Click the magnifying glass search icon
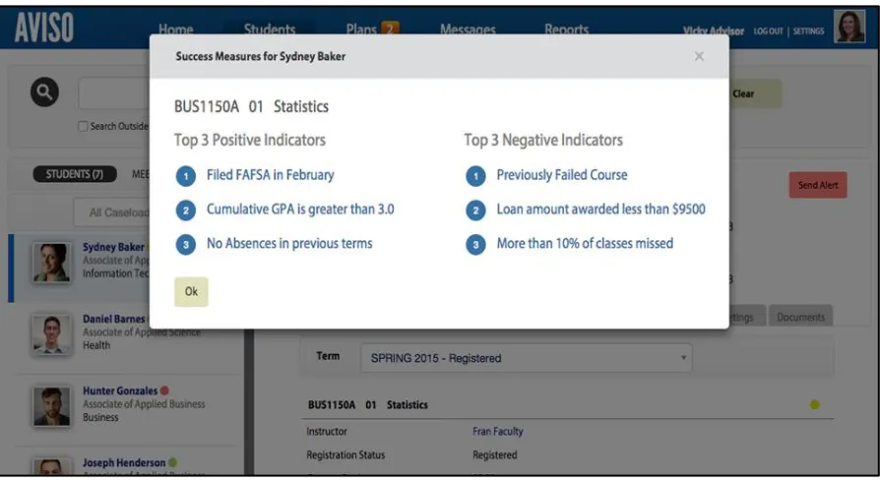Viewport: 880px width, 480px height. (x=44, y=91)
